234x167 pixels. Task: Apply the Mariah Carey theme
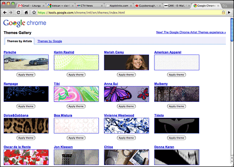pyautogui.click(x=126, y=75)
